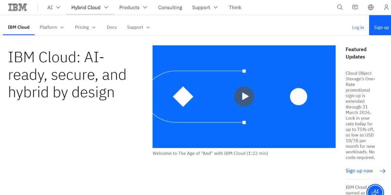Click the arrow next to Sign up now
The height and width of the screenshot is (195, 391).
click(383, 171)
